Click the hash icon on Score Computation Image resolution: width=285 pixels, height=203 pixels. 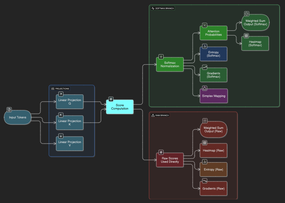[x=111, y=99]
